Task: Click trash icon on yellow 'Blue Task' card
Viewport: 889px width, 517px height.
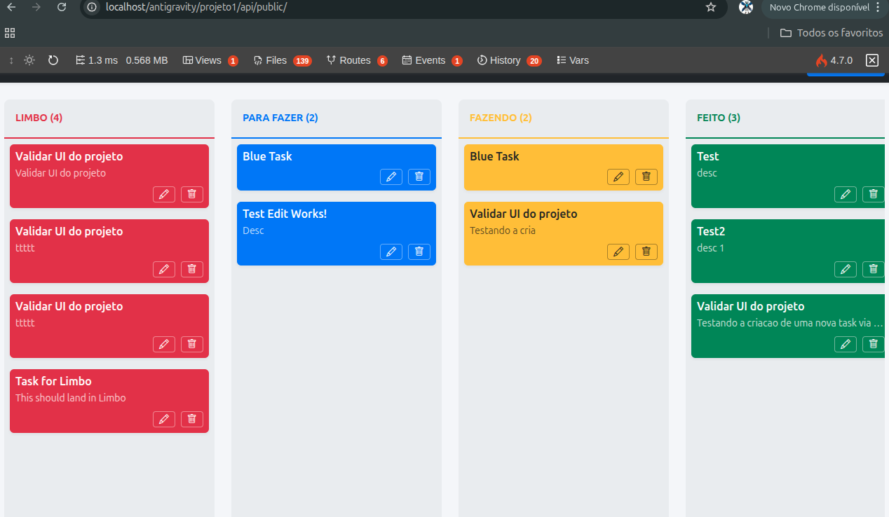Action: (x=646, y=177)
